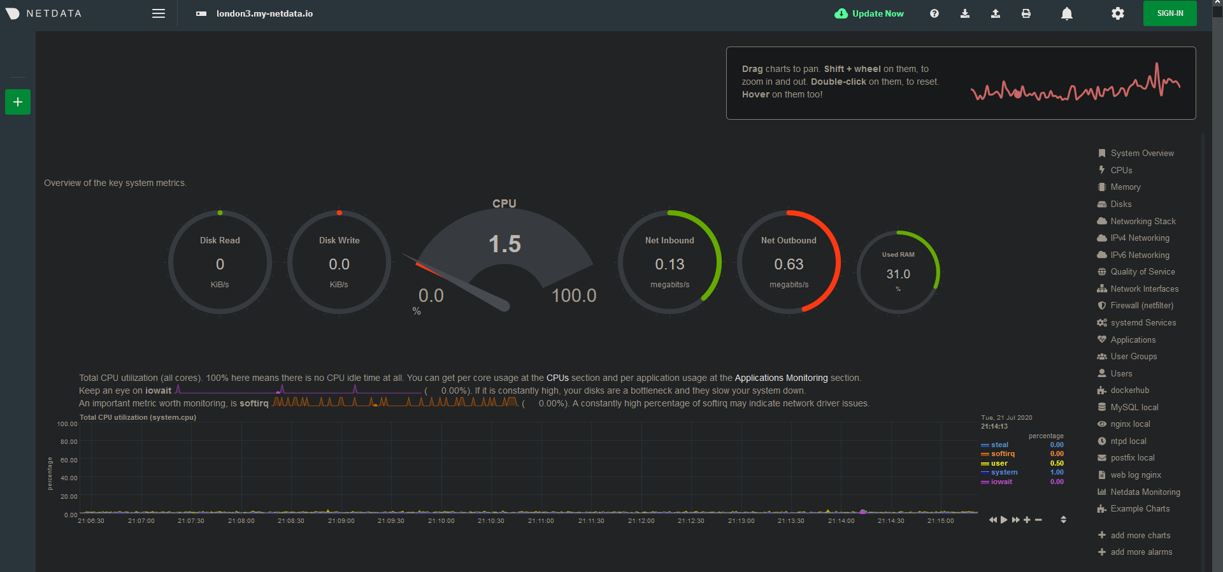The height and width of the screenshot is (572, 1223).
Task: Open ntpd local section
Action: pyautogui.click(x=1129, y=441)
